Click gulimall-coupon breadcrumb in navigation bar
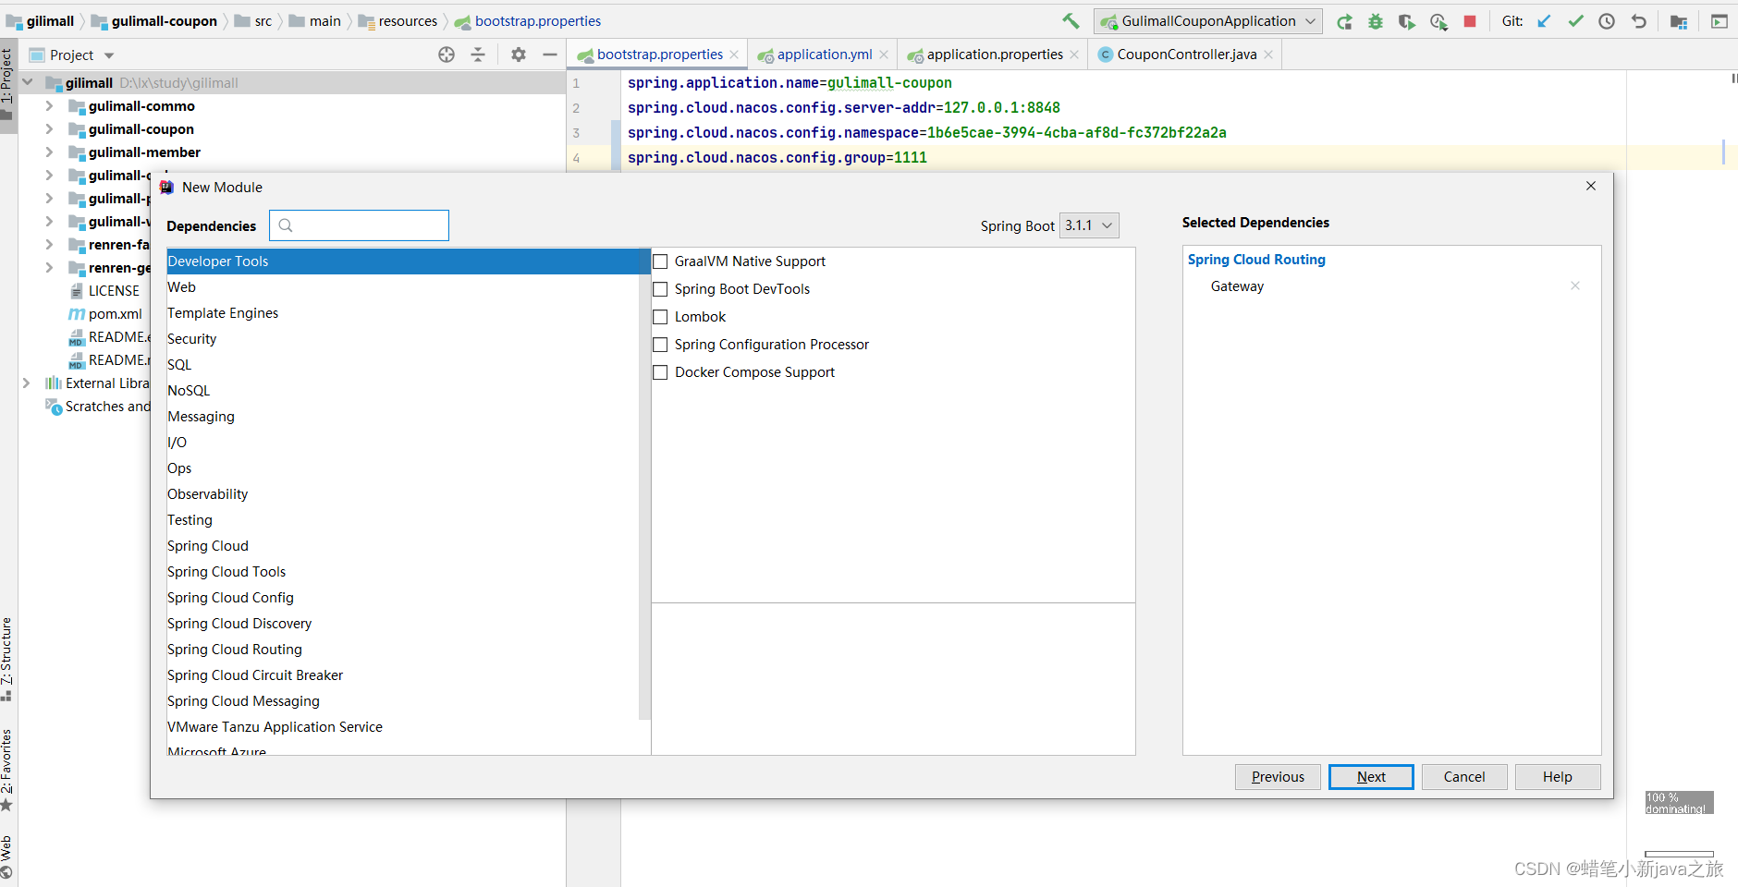The width and height of the screenshot is (1738, 887). (x=153, y=21)
